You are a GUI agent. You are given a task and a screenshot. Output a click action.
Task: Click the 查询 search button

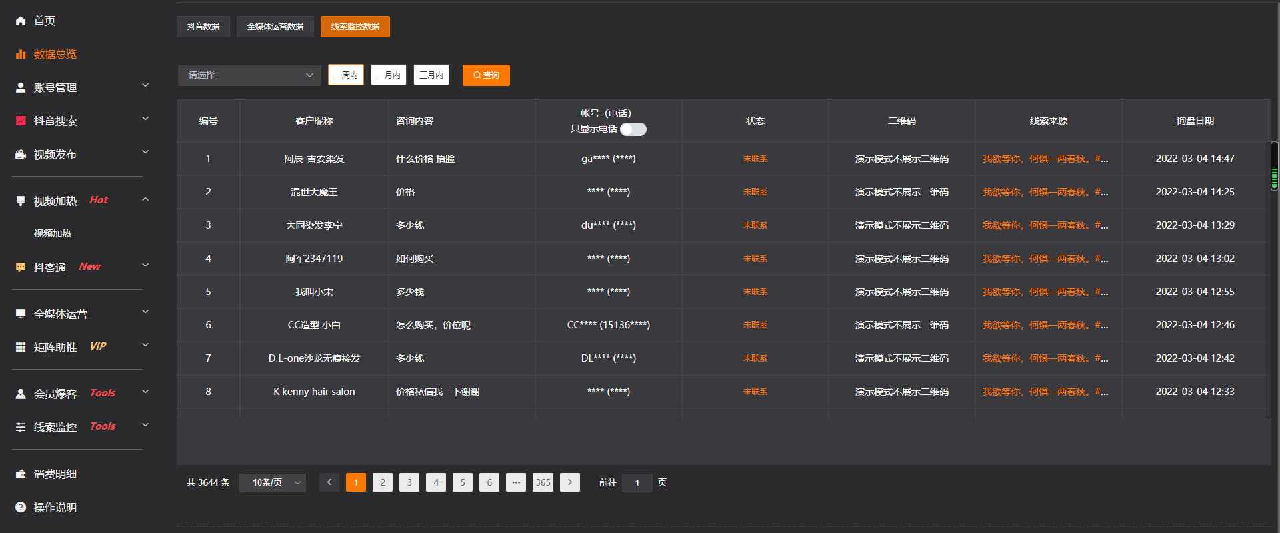[486, 75]
